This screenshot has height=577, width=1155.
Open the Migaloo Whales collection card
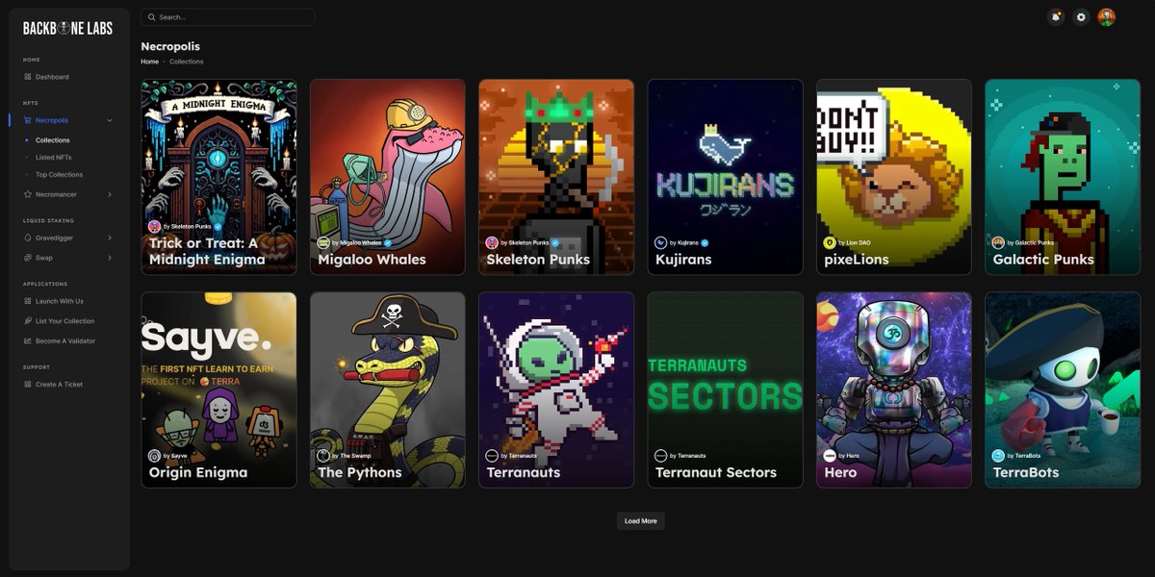point(388,177)
